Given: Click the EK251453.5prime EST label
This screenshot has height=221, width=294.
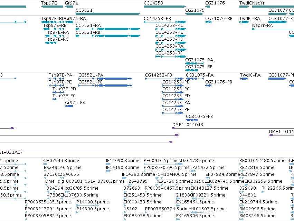Looking at the screenshot, I should point(142,195).
